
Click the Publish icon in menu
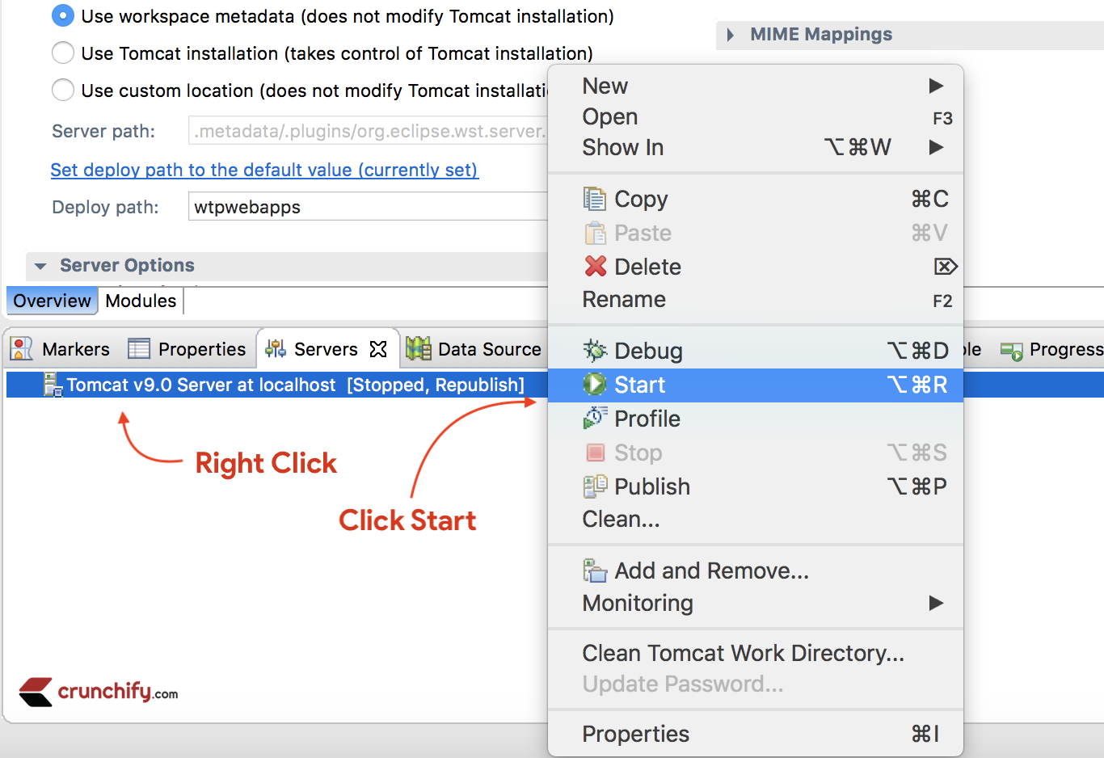[596, 486]
